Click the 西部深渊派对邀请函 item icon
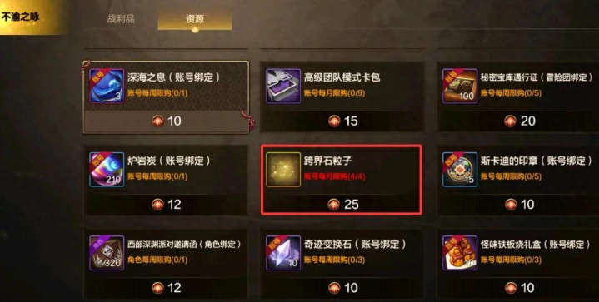This screenshot has width=599, height=302. (107, 253)
